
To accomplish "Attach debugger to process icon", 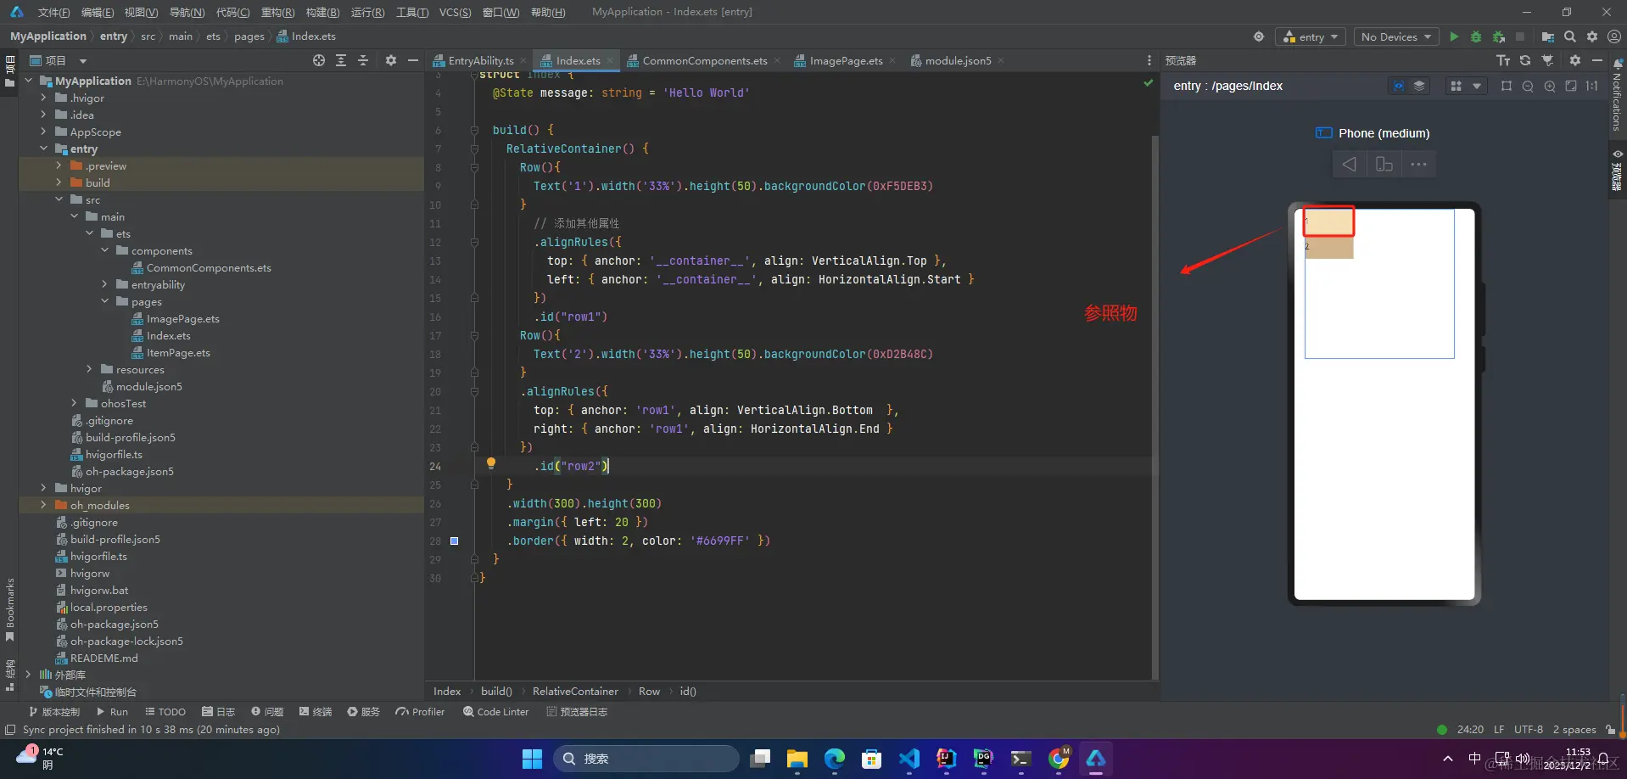I will click(1499, 36).
